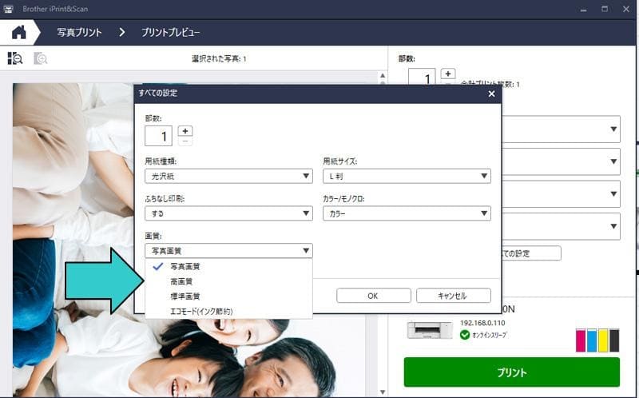Open the fourth dropdown arrow in right panel
This screenshot has width=639, height=398.
point(613,226)
